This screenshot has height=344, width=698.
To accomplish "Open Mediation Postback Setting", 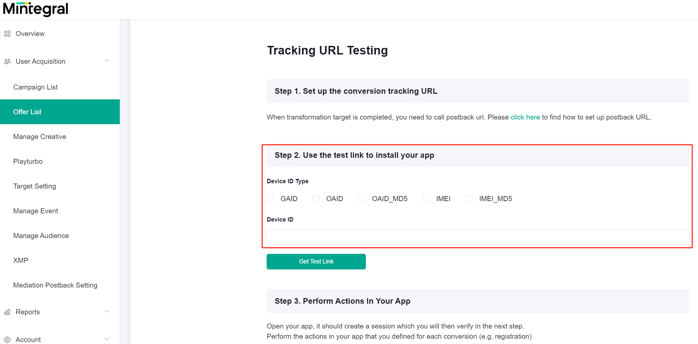I will [x=55, y=285].
